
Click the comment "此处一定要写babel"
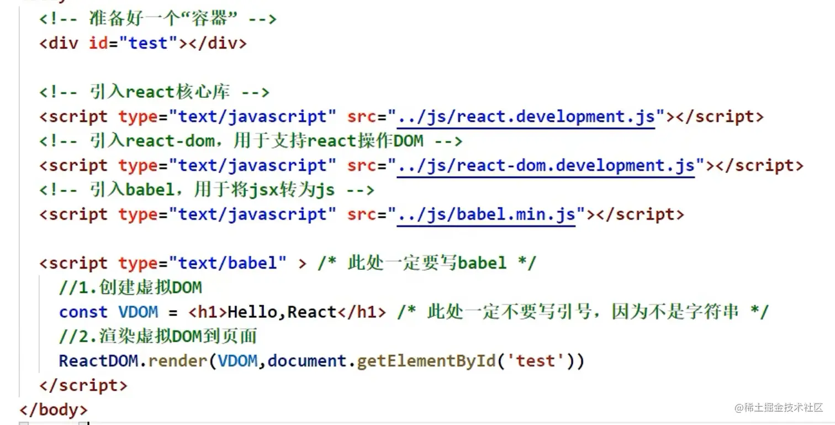[x=427, y=263]
